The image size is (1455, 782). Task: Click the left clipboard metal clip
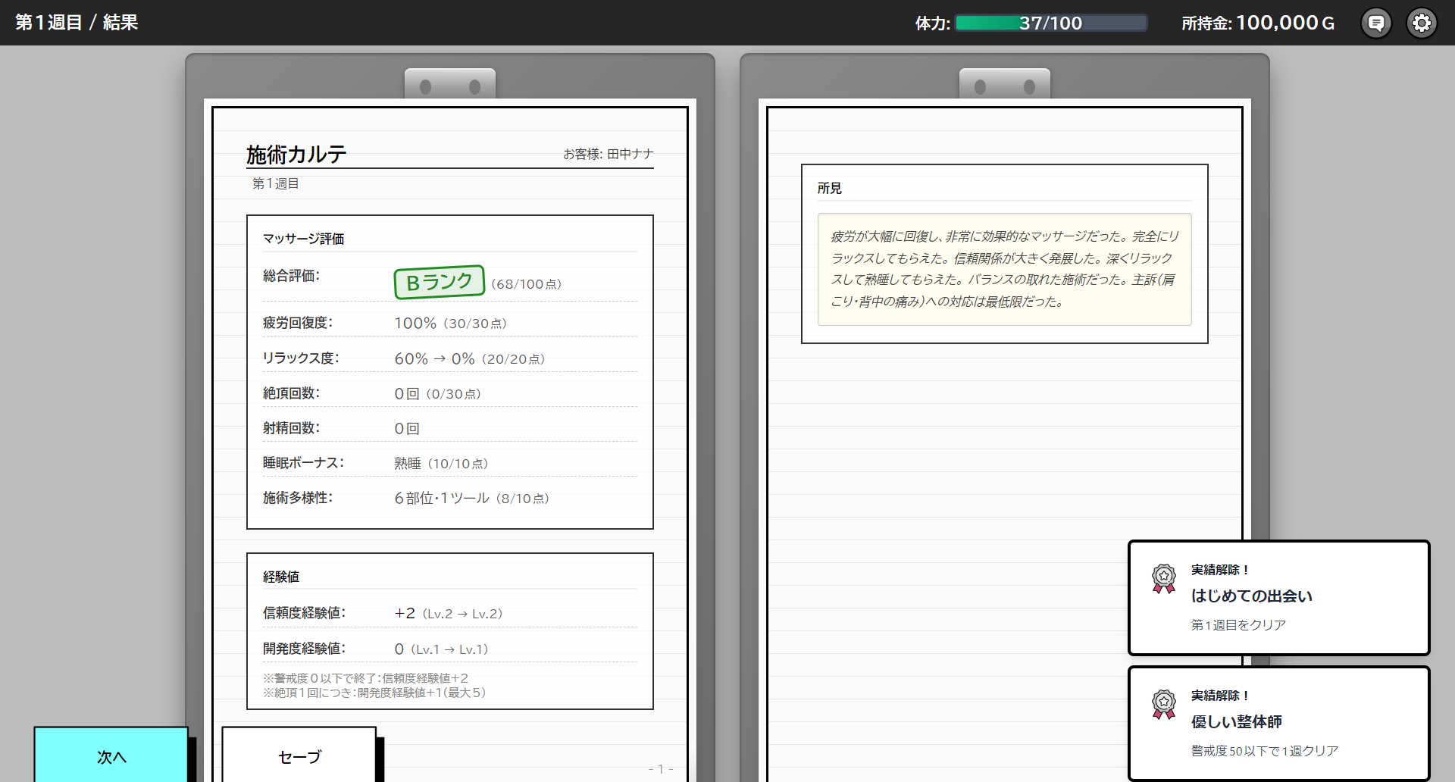[x=450, y=85]
